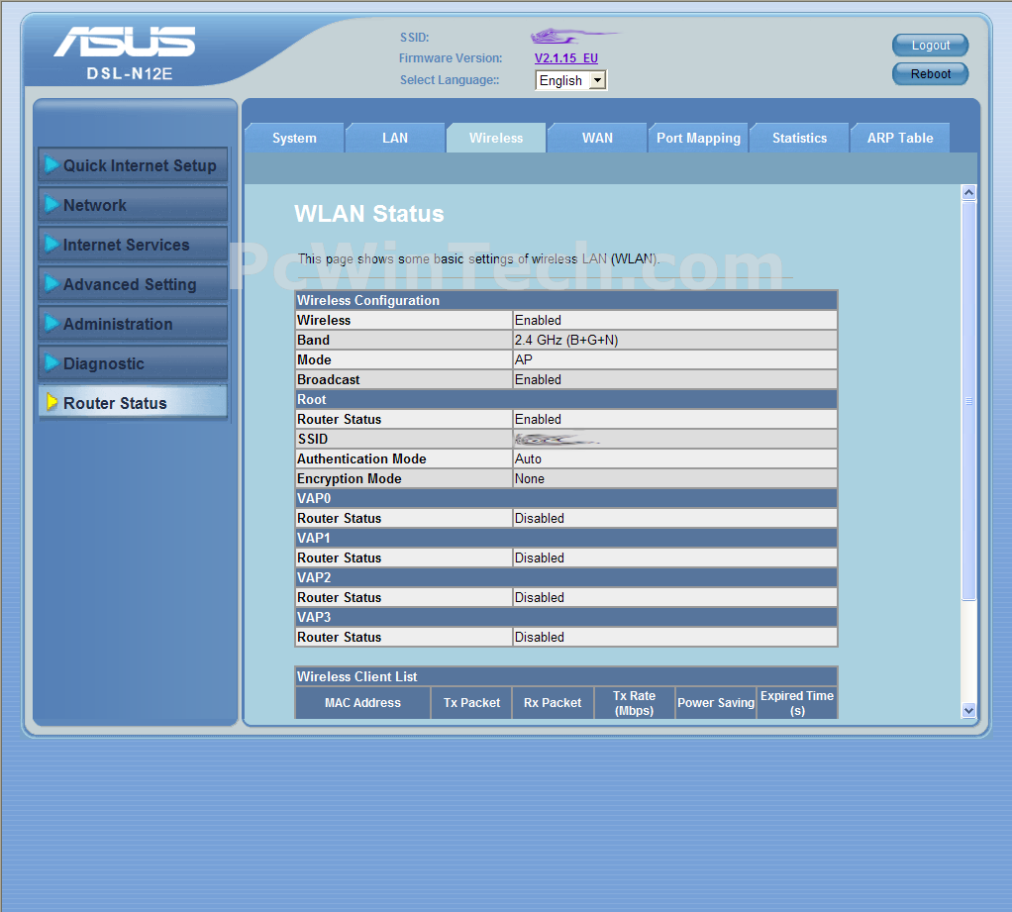Click Broadcast label in table
Screen dimensions: 1012x912
[x=329, y=379]
